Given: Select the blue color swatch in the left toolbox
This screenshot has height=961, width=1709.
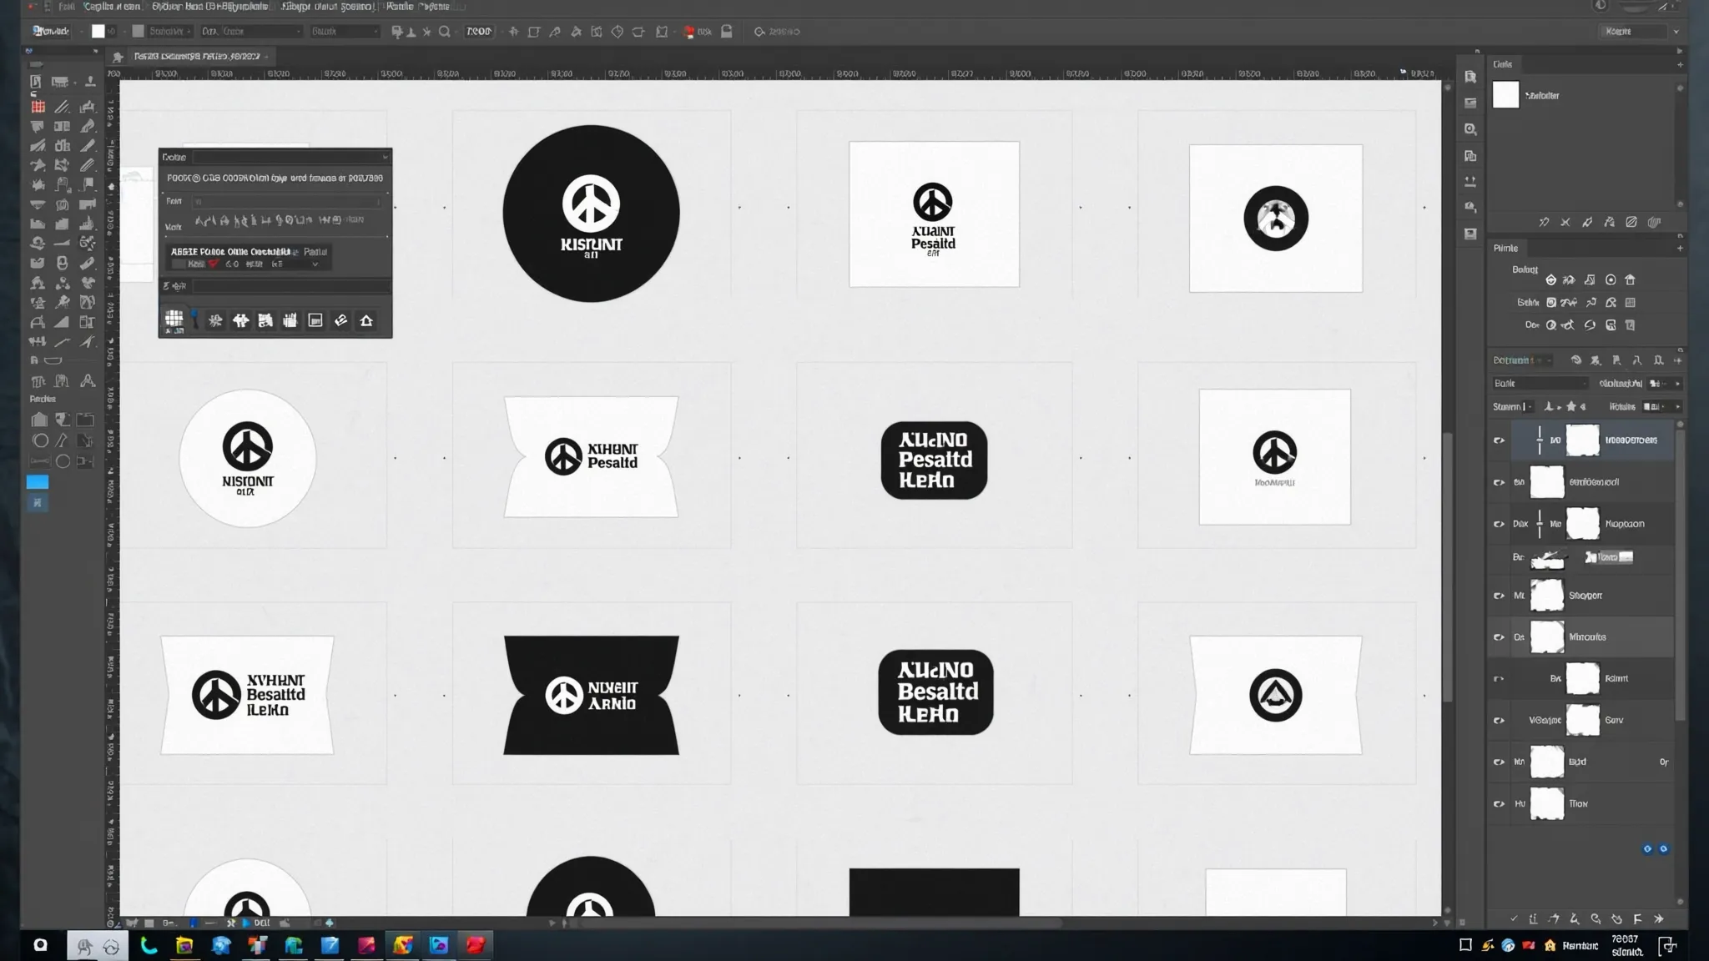Looking at the screenshot, I should pos(38,482).
